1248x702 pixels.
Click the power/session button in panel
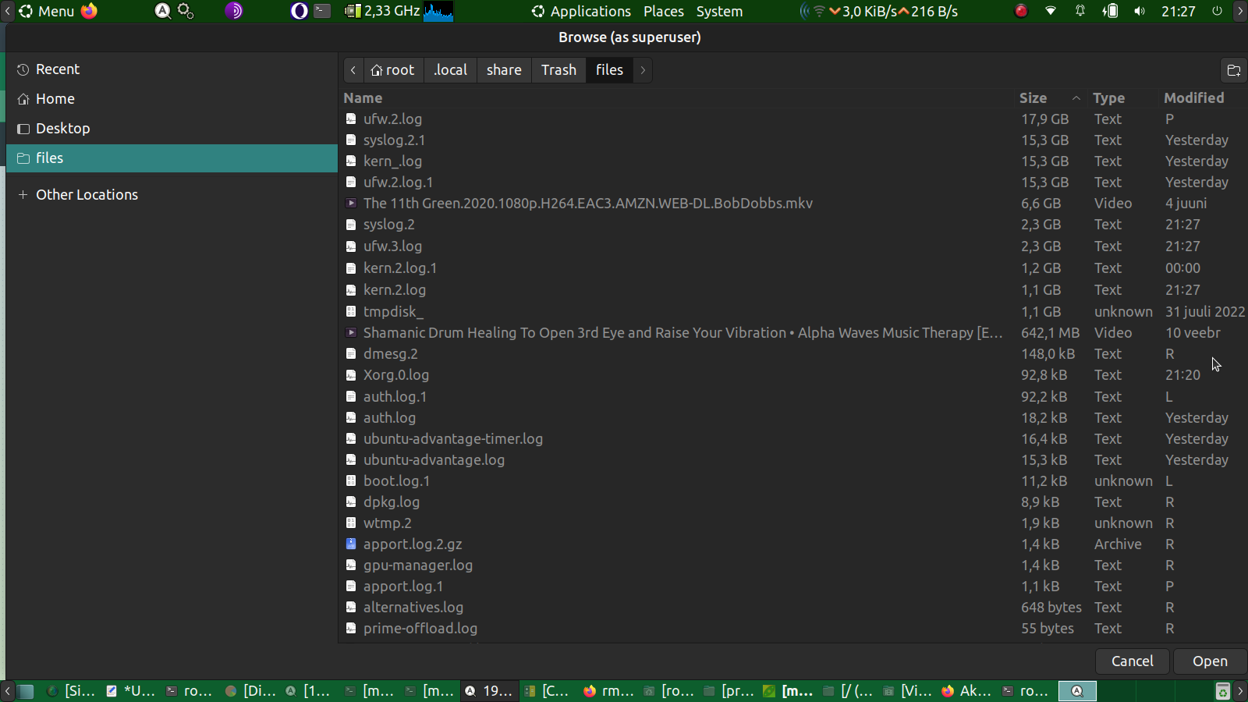coord(1217,11)
